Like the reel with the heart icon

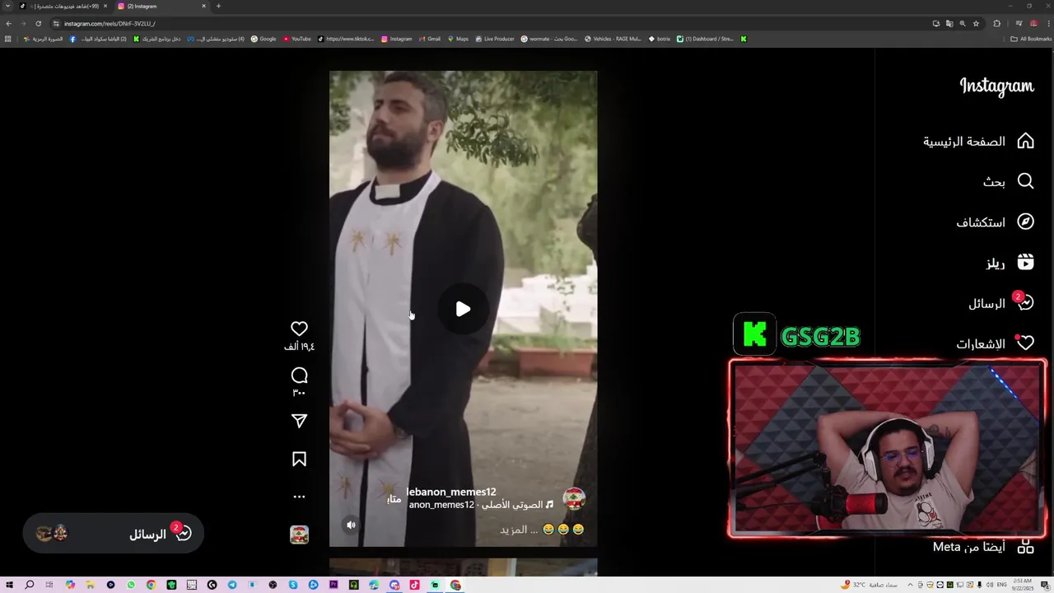pyautogui.click(x=300, y=329)
